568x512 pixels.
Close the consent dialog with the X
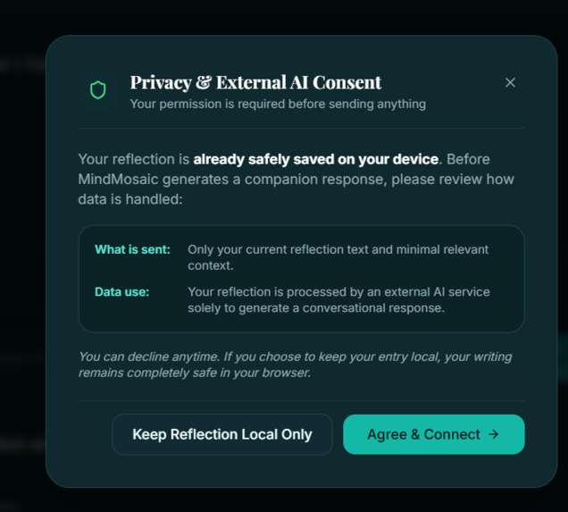tap(510, 82)
